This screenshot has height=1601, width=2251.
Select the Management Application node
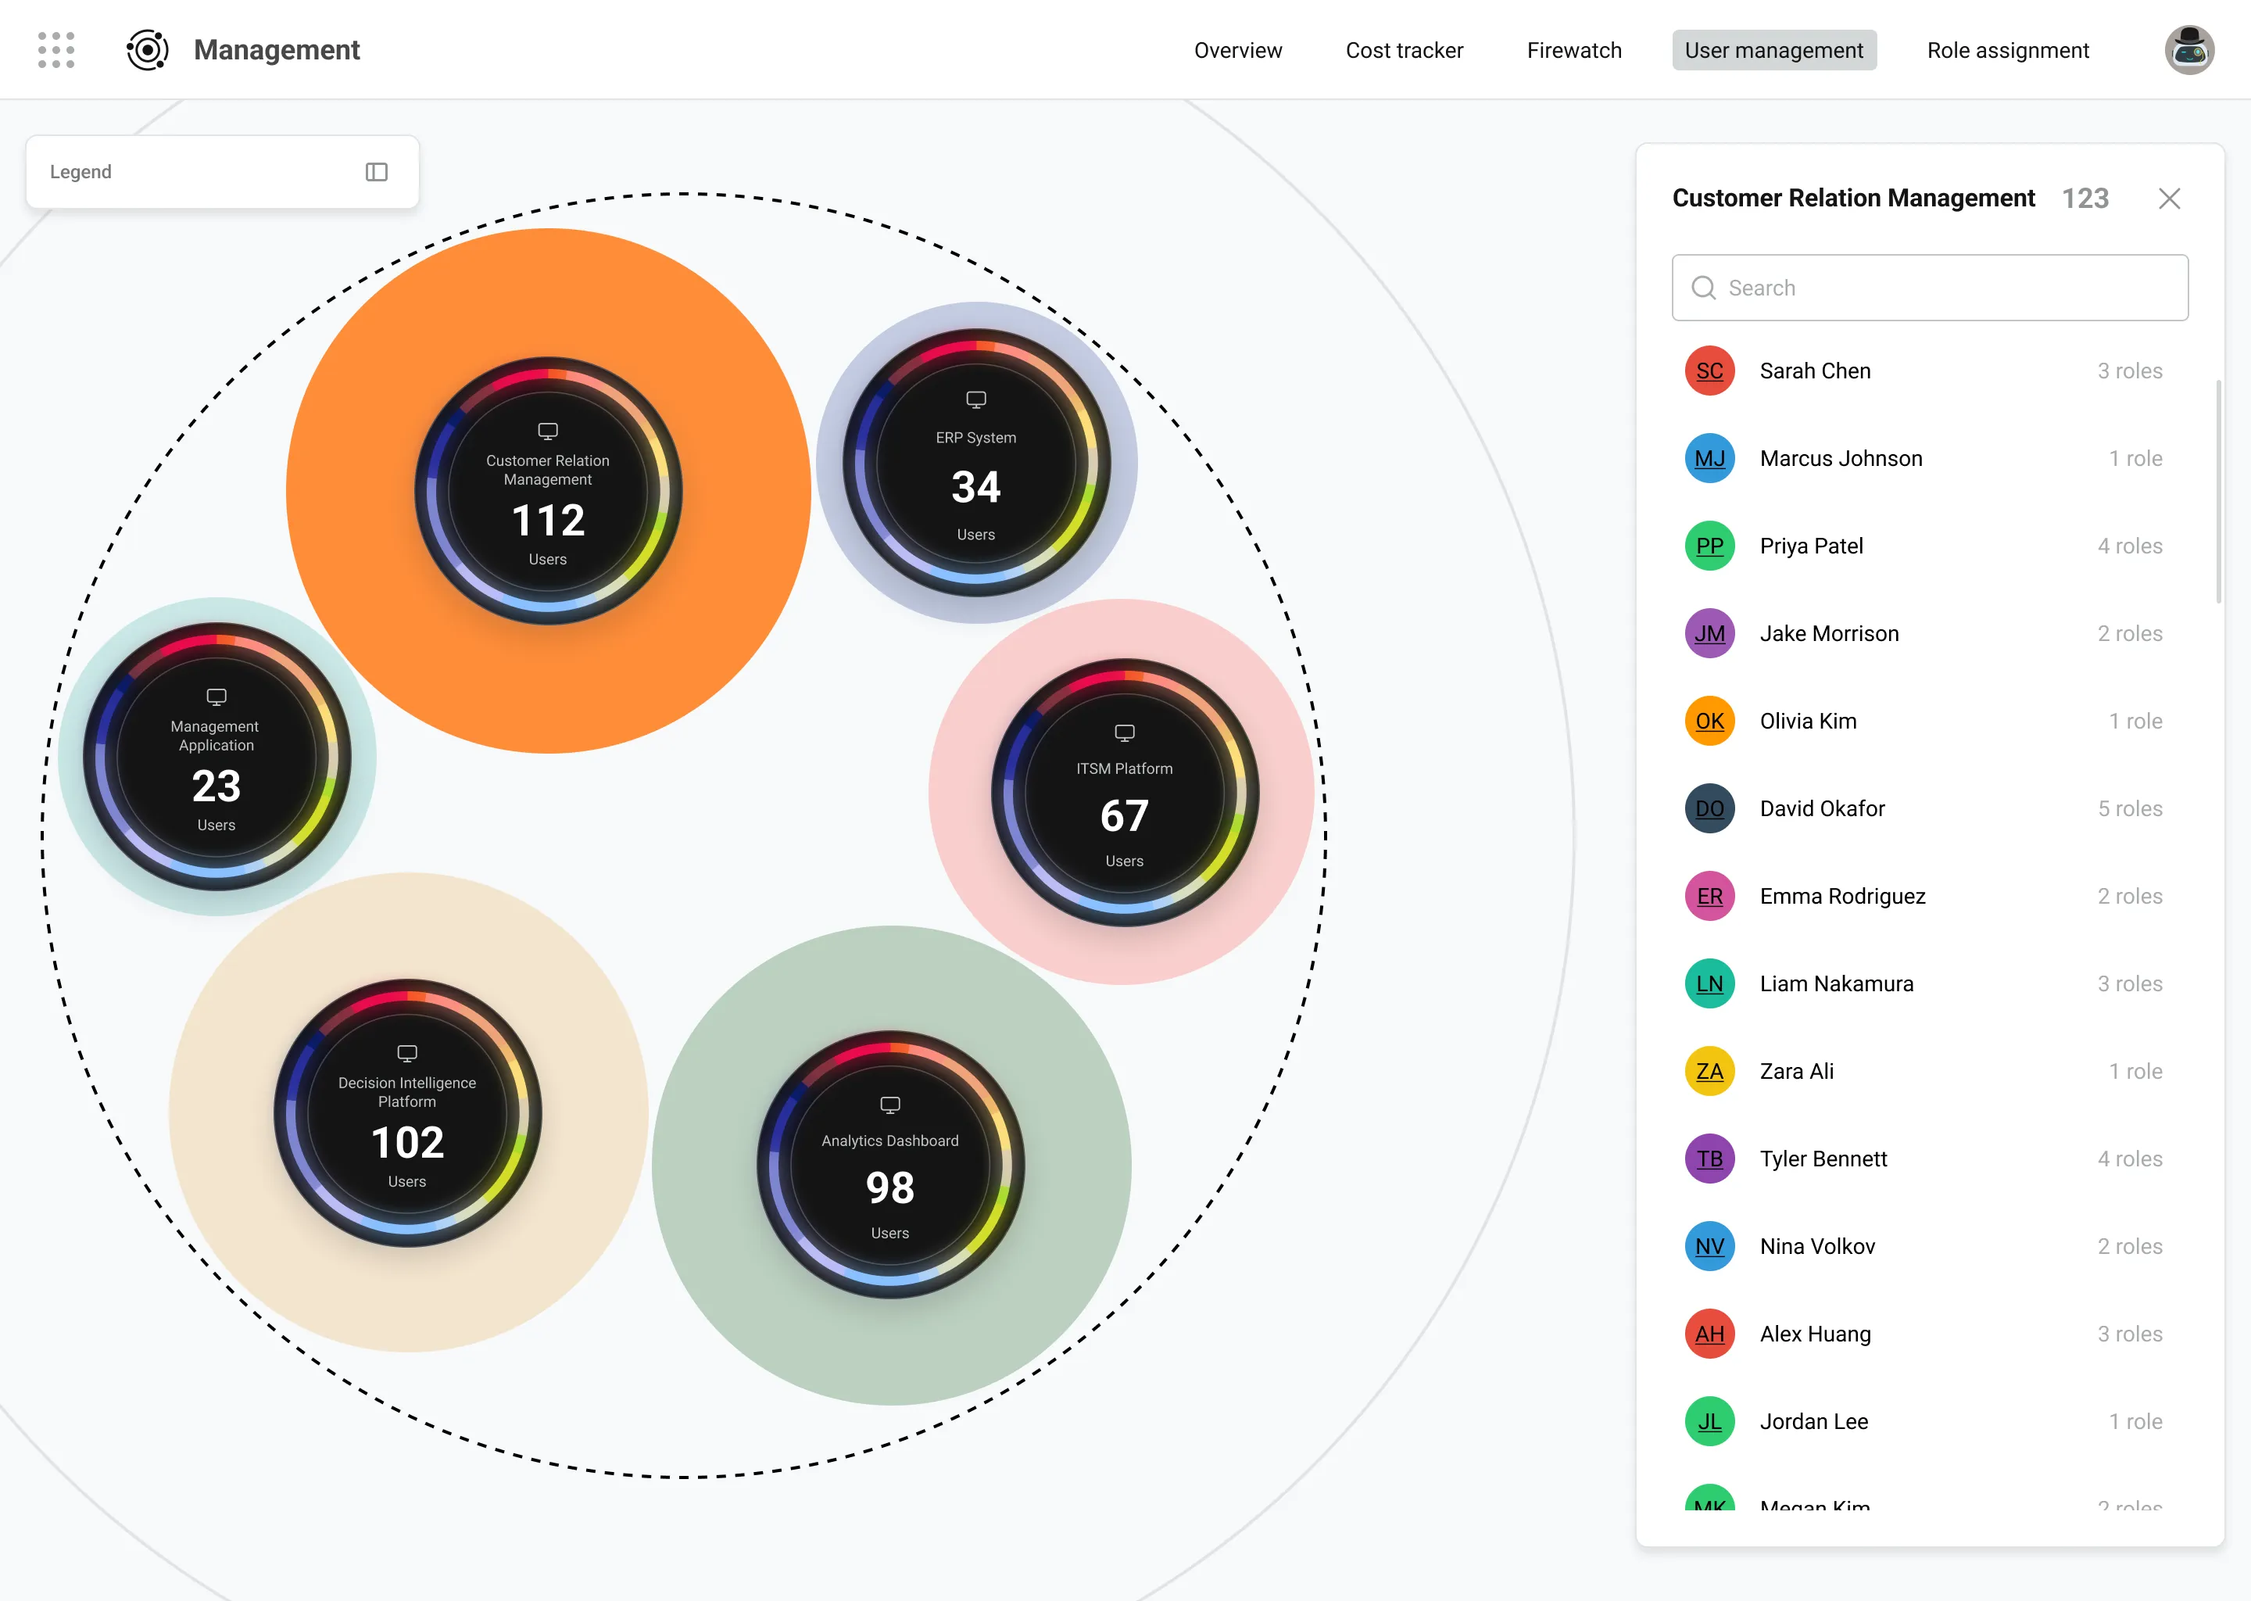(x=216, y=756)
